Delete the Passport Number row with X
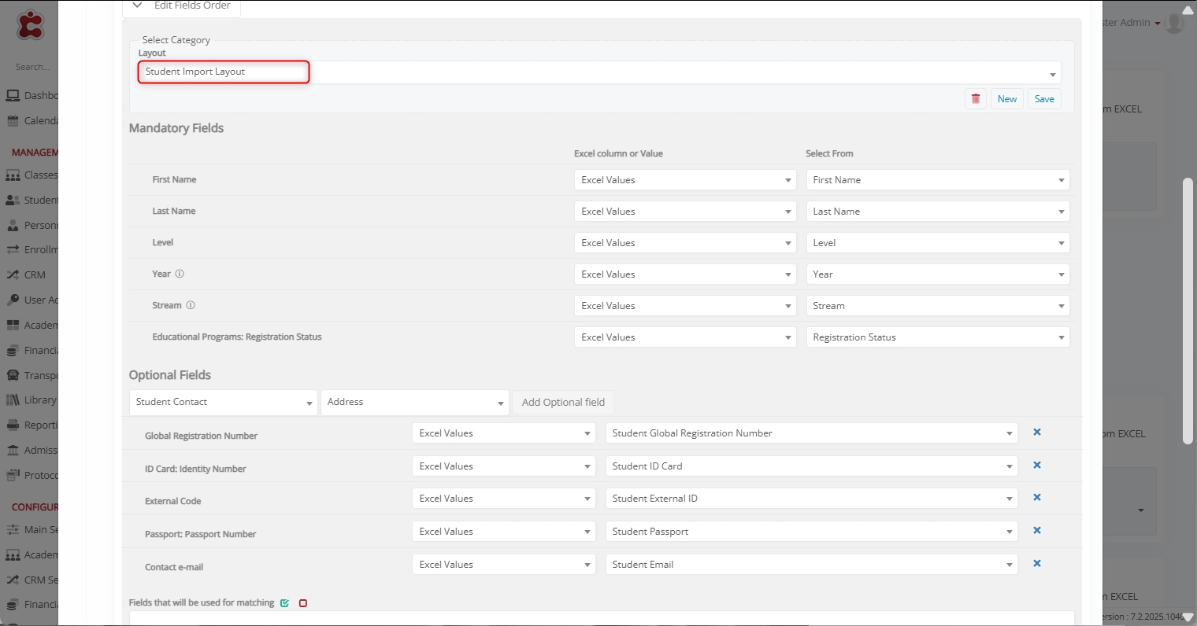 [1037, 531]
